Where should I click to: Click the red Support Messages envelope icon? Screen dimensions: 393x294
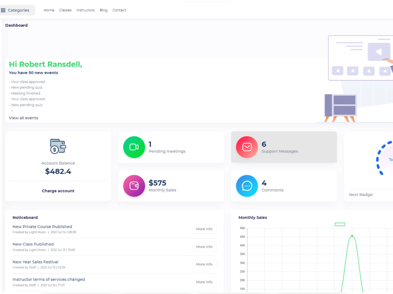pyautogui.click(x=247, y=147)
